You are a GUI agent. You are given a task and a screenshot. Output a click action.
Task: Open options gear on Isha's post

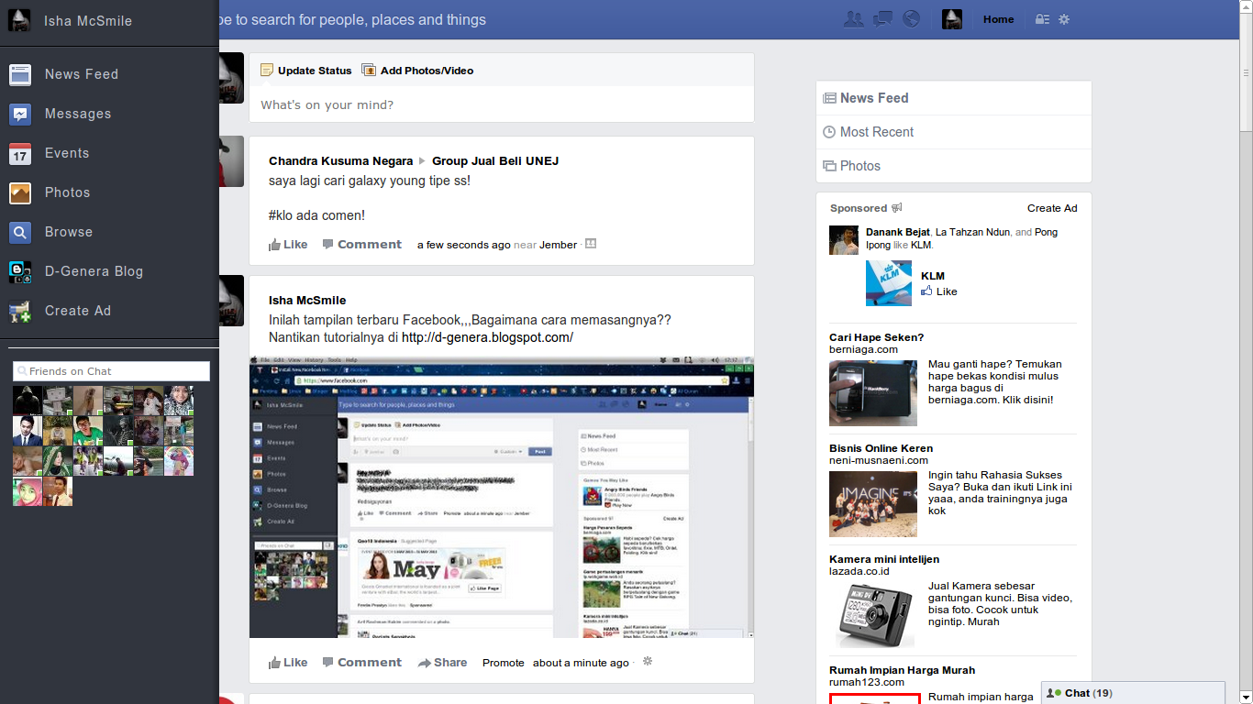pyautogui.click(x=647, y=660)
